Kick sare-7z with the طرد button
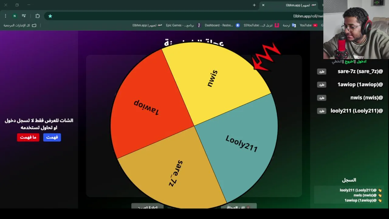The height and width of the screenshot is (219, 389). click(322, 71)
